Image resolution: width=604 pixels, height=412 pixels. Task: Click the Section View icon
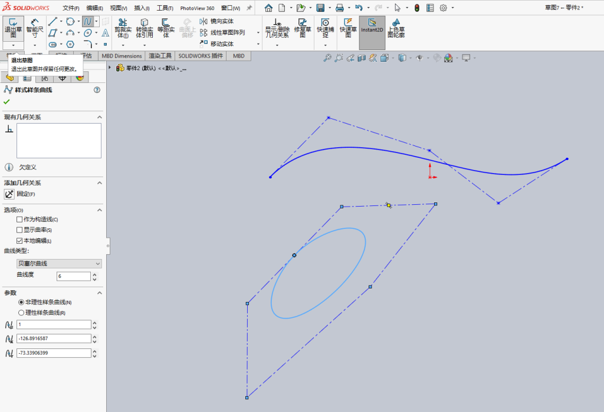coord(362,58)
